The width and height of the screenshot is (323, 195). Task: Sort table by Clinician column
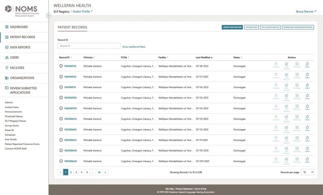pos(89,58)
